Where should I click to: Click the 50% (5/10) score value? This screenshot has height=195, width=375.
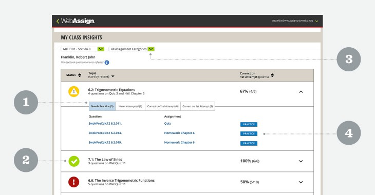pos(250,182)
